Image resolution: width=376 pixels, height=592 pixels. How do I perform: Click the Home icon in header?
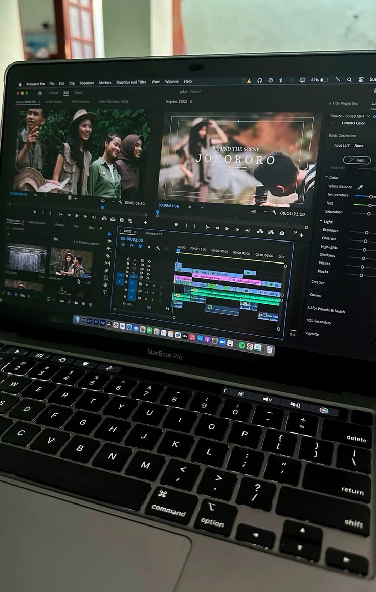tap(40, 93)
